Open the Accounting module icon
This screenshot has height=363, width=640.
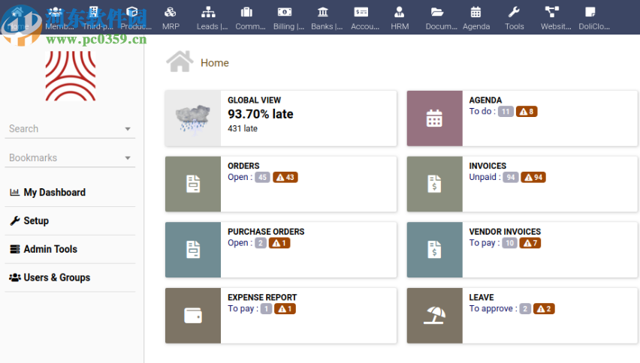tap(361, 13)
